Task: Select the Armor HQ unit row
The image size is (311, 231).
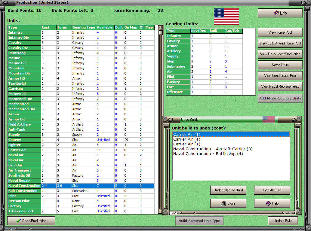Action: 81,78
